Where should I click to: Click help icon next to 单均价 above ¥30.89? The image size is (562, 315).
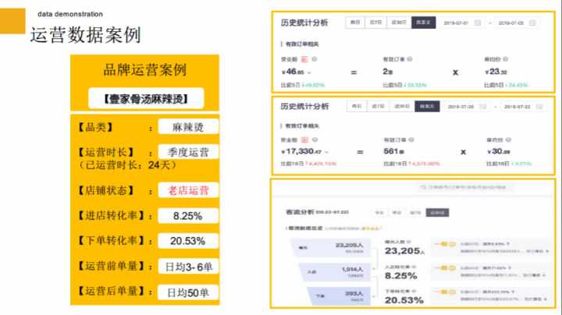[508, 140]
